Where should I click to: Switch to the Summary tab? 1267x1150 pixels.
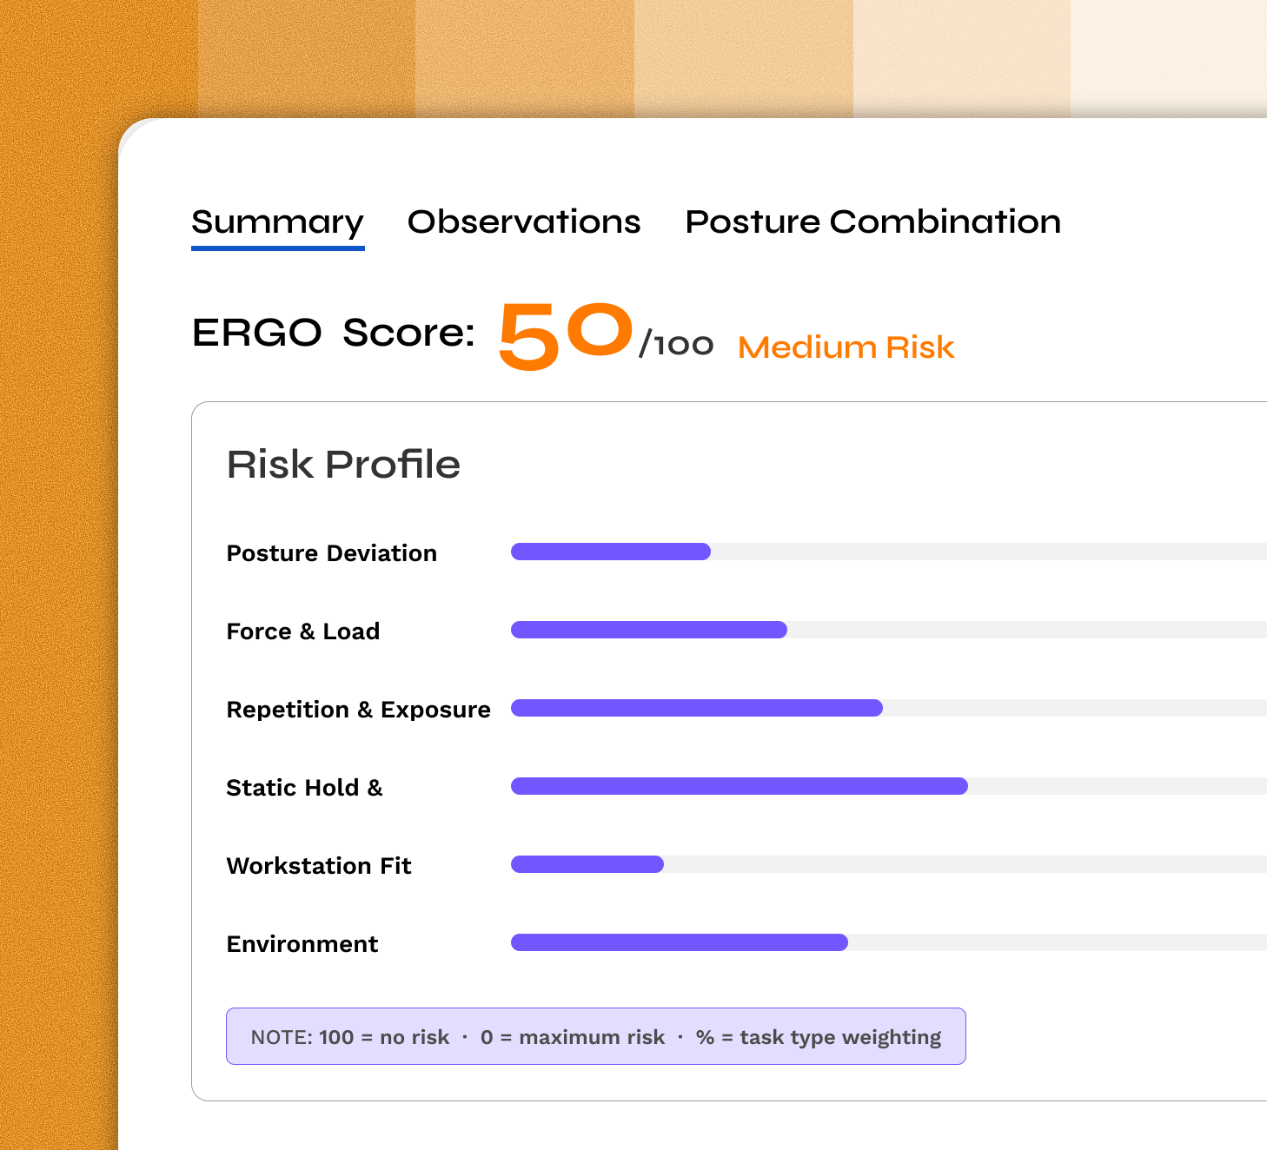(x=277, y=223)
